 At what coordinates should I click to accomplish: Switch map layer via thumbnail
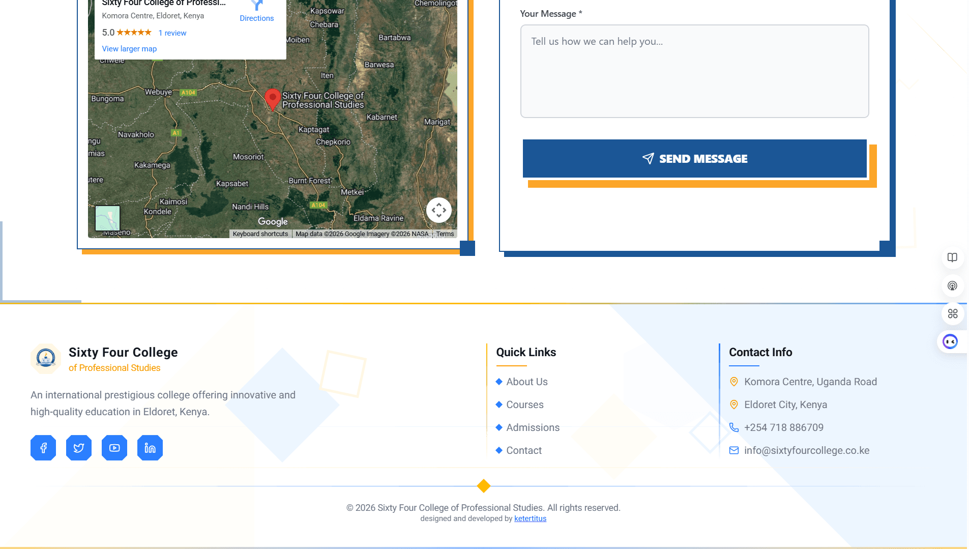tap(107, 218)
